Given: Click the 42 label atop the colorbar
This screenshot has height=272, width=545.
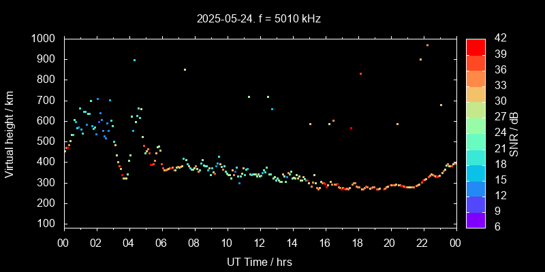Looking at the screenshot, I should pyautogui.click(x=498, y=39).
